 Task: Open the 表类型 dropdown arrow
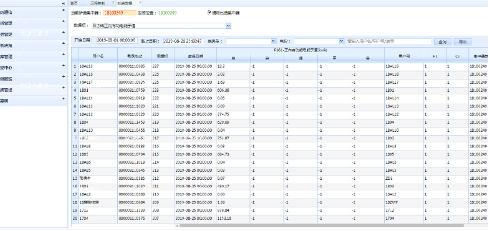pyautogui.click(x=274, y=41)
